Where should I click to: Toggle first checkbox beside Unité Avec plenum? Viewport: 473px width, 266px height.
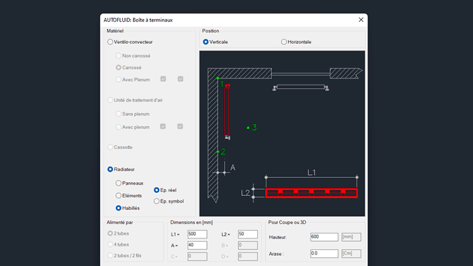[163, 126]
